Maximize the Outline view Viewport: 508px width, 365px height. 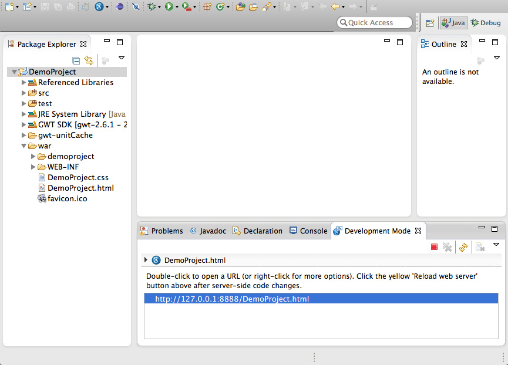click(495, 42)
